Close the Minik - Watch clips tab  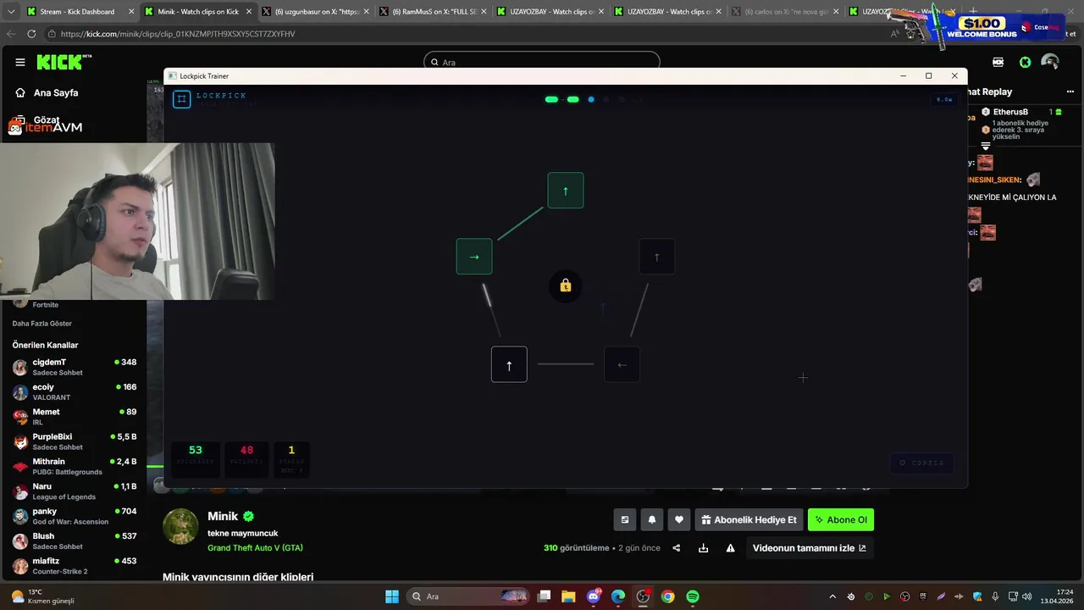pyautogui.click(x=249, y=12)
